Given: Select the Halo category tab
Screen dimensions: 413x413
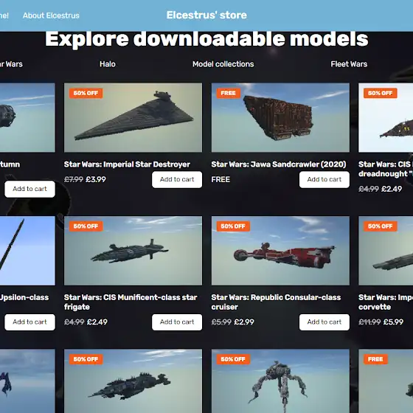Looking at the screenshot, I should pos(108,64).
